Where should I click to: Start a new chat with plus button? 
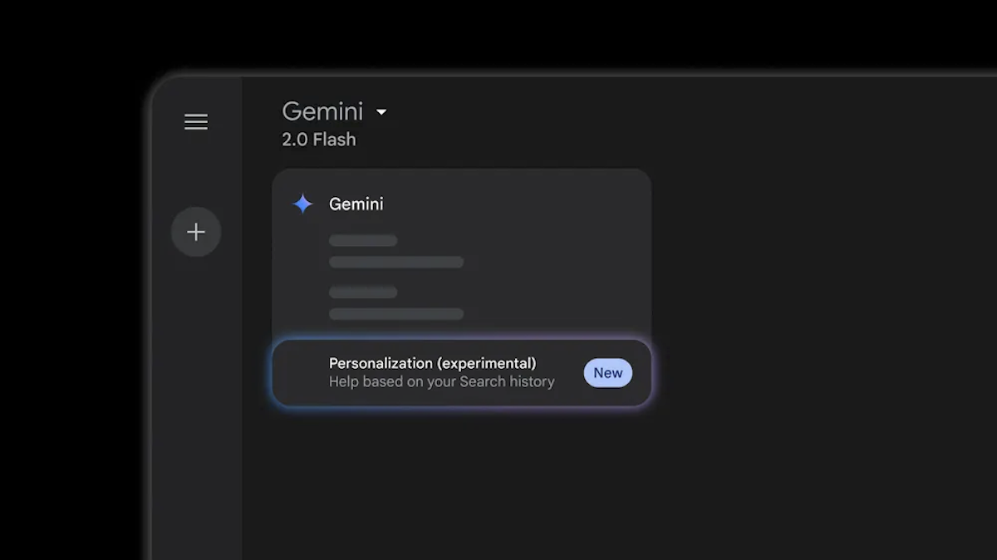(x=196, y=232)
